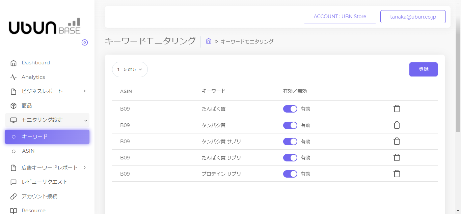Click the 商品 box icon
The height and width of the screenshot is (214, 461).
(13, 106)
